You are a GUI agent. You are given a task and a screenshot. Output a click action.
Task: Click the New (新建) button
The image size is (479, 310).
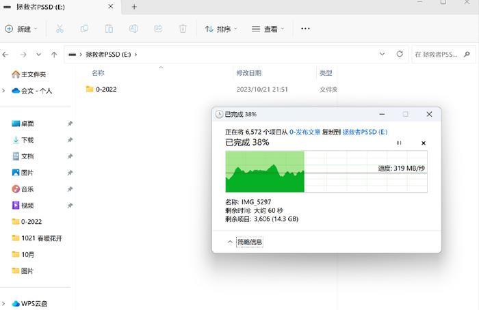[x=21, y=29]
